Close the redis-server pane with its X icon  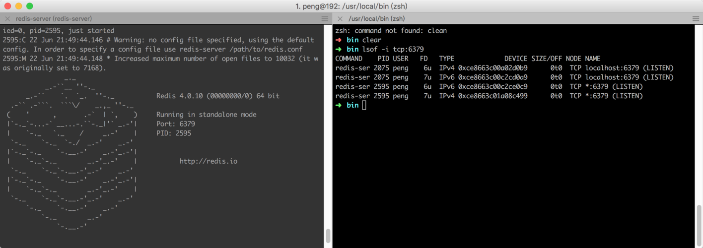[x=7, y=19]
